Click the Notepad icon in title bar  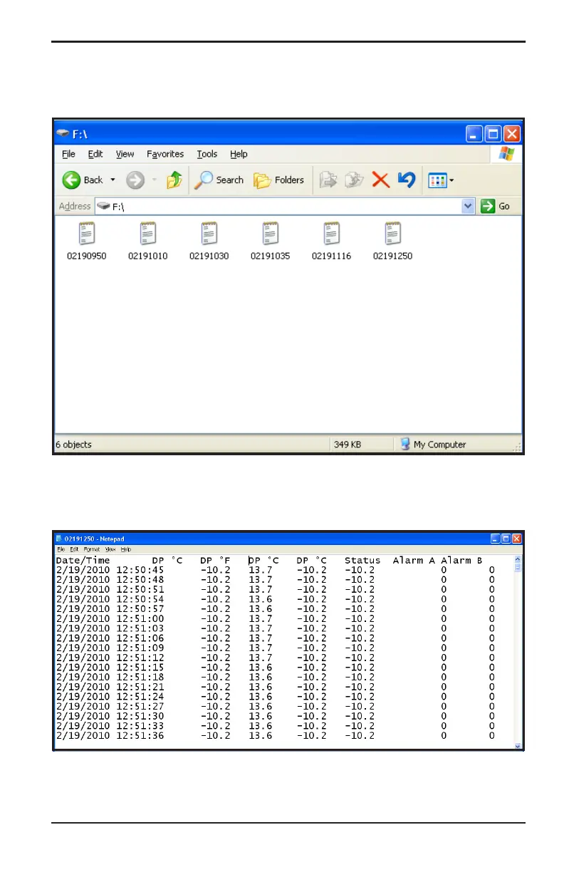click(60, 539)
